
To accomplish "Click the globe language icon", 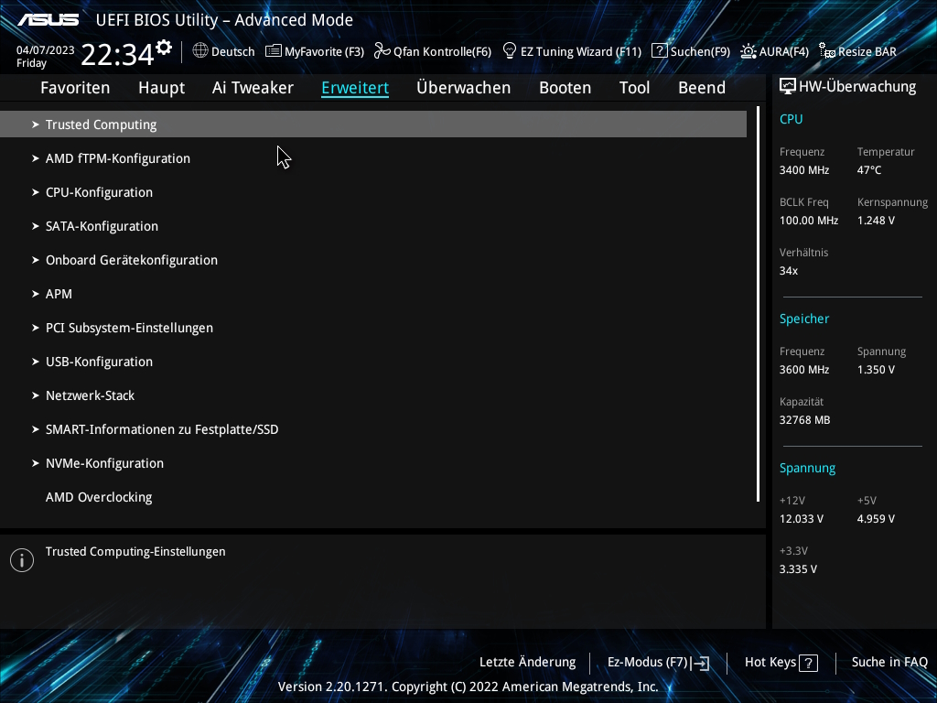I will [200, 51].
